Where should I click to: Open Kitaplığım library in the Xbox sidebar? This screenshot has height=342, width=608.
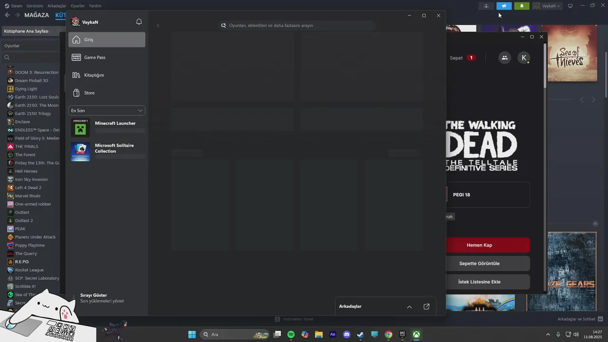pyautogui.click(x=107, y=75)
